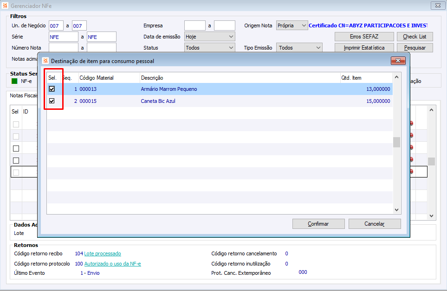Click the second Número Nota field
Image resolution: width=447 pixels, height=291 pixels.
pos(102,48)
